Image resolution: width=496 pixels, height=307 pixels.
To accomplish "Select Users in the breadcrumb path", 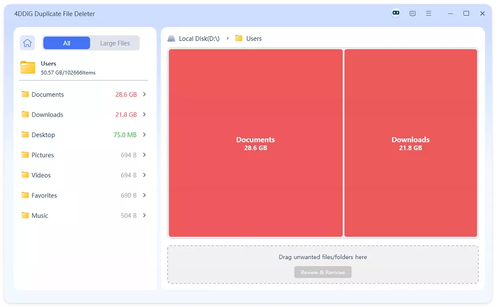I will coord(254,39).
